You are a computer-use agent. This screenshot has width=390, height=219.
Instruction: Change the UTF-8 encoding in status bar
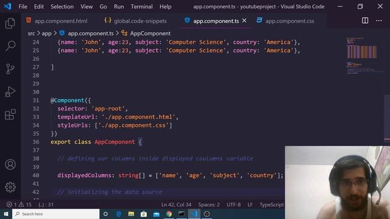(233, 204)
